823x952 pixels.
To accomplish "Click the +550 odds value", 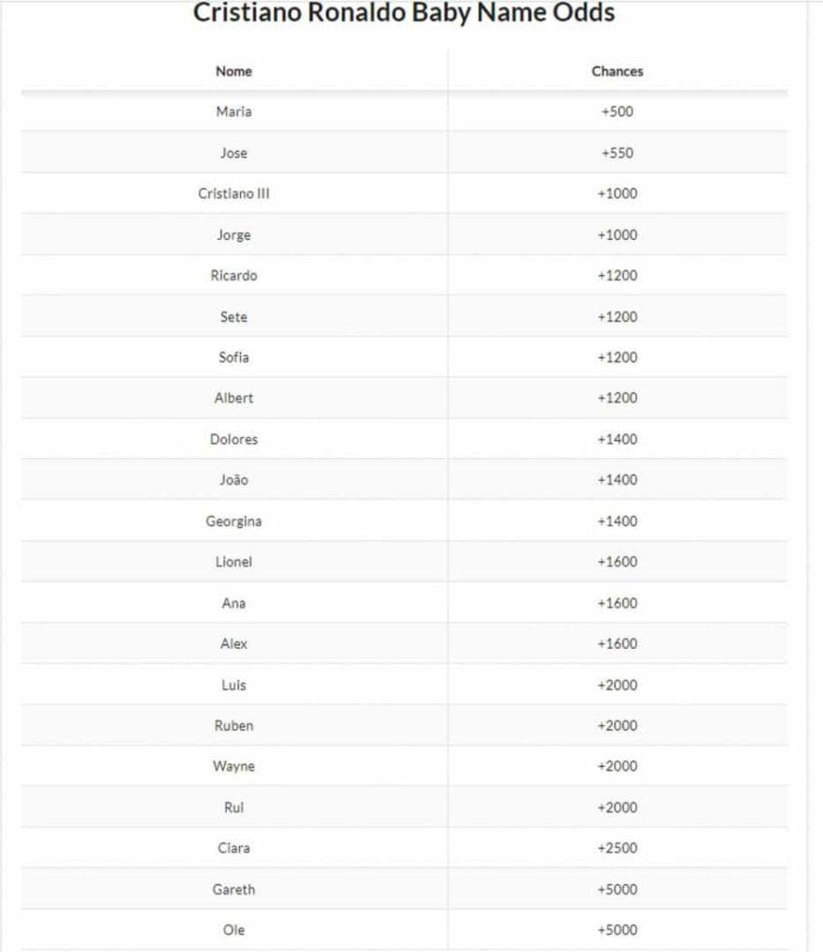I will tap(617, 152).
